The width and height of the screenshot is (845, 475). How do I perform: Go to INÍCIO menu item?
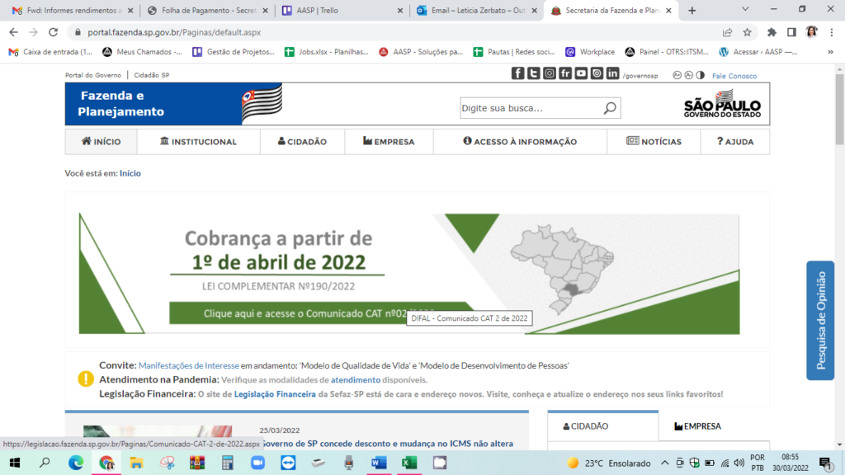tap(101, 142)
